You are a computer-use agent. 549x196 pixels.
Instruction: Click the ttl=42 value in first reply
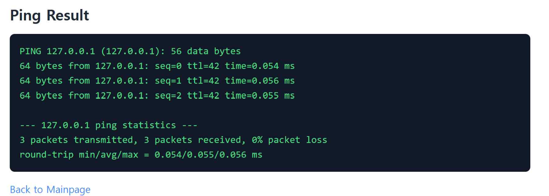203,66
